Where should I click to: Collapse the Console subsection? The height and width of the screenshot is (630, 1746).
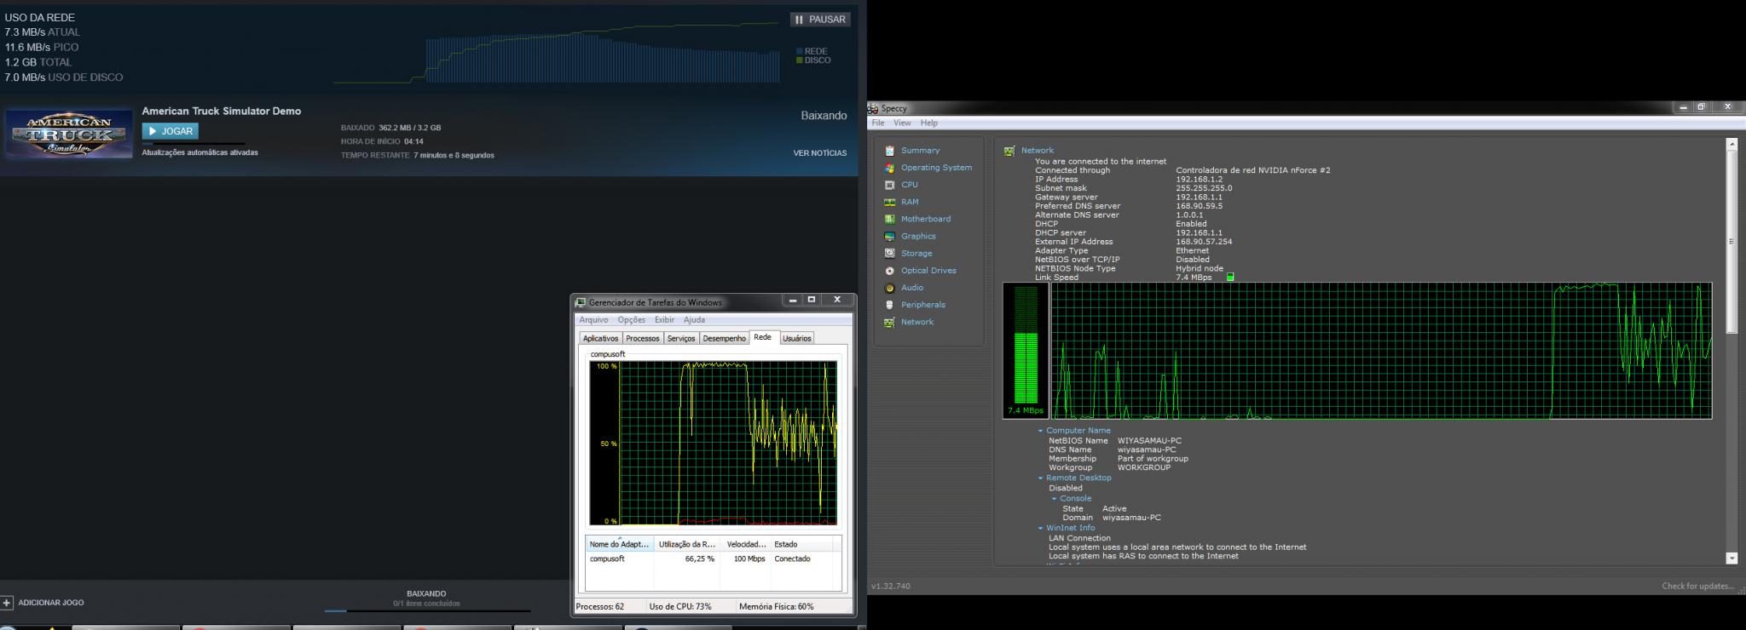[1055, 498]
